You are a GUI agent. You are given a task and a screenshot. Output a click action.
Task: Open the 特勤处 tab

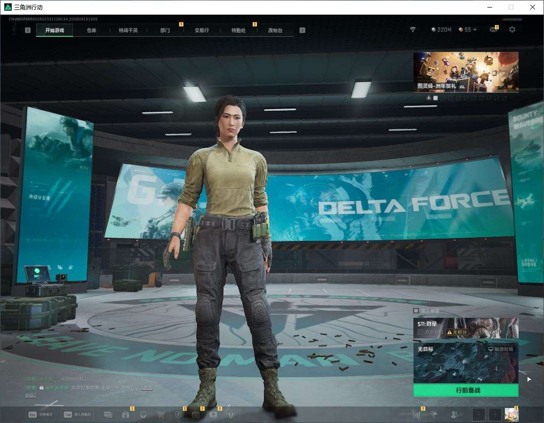(239, 30)
